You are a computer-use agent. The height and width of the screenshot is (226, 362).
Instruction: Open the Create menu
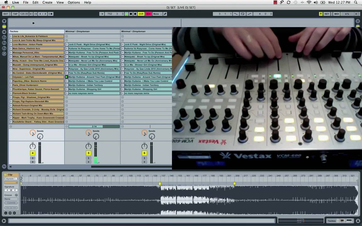(x=47, y=2)
